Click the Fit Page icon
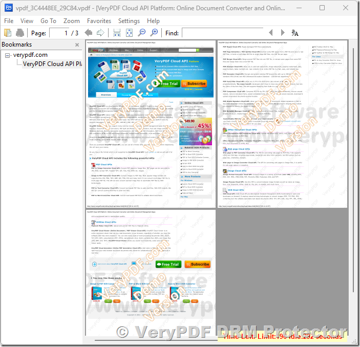 point(130,33)
